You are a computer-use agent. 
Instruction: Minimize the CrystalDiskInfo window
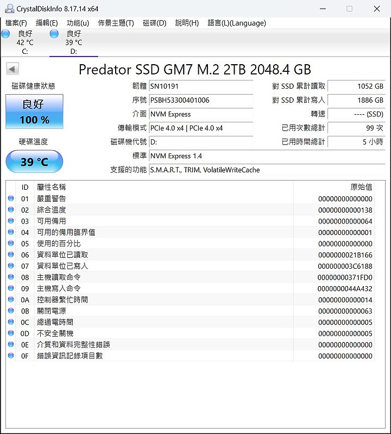click(x=323, y=9)
